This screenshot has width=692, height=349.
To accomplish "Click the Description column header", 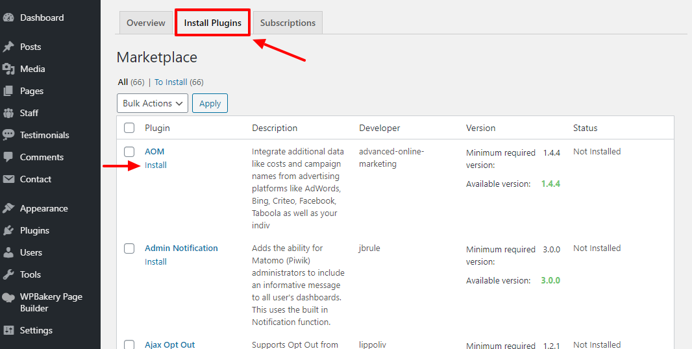I will (x=275, y=128).
